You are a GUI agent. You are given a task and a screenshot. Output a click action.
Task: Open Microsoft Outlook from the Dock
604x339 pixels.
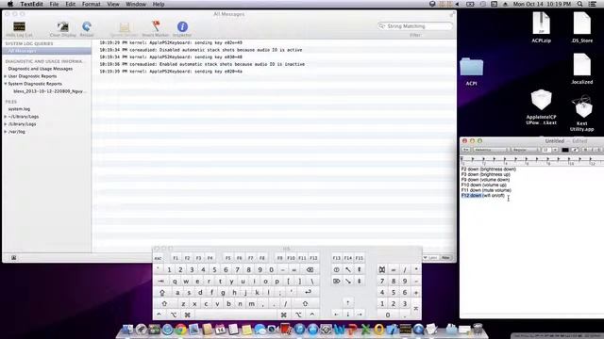pos(378,329)
